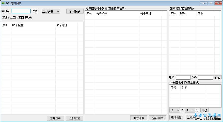Click the 读取帖子 button
This screenshot has height=122, width=223.
[75, 11]
